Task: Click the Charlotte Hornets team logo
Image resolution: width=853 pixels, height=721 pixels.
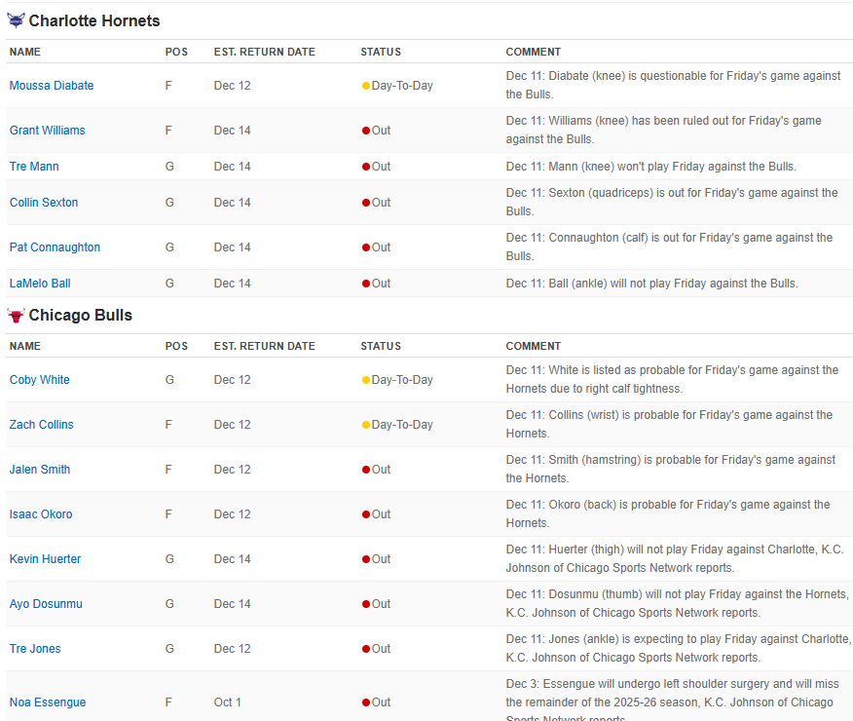Action: tap(16, 20)
